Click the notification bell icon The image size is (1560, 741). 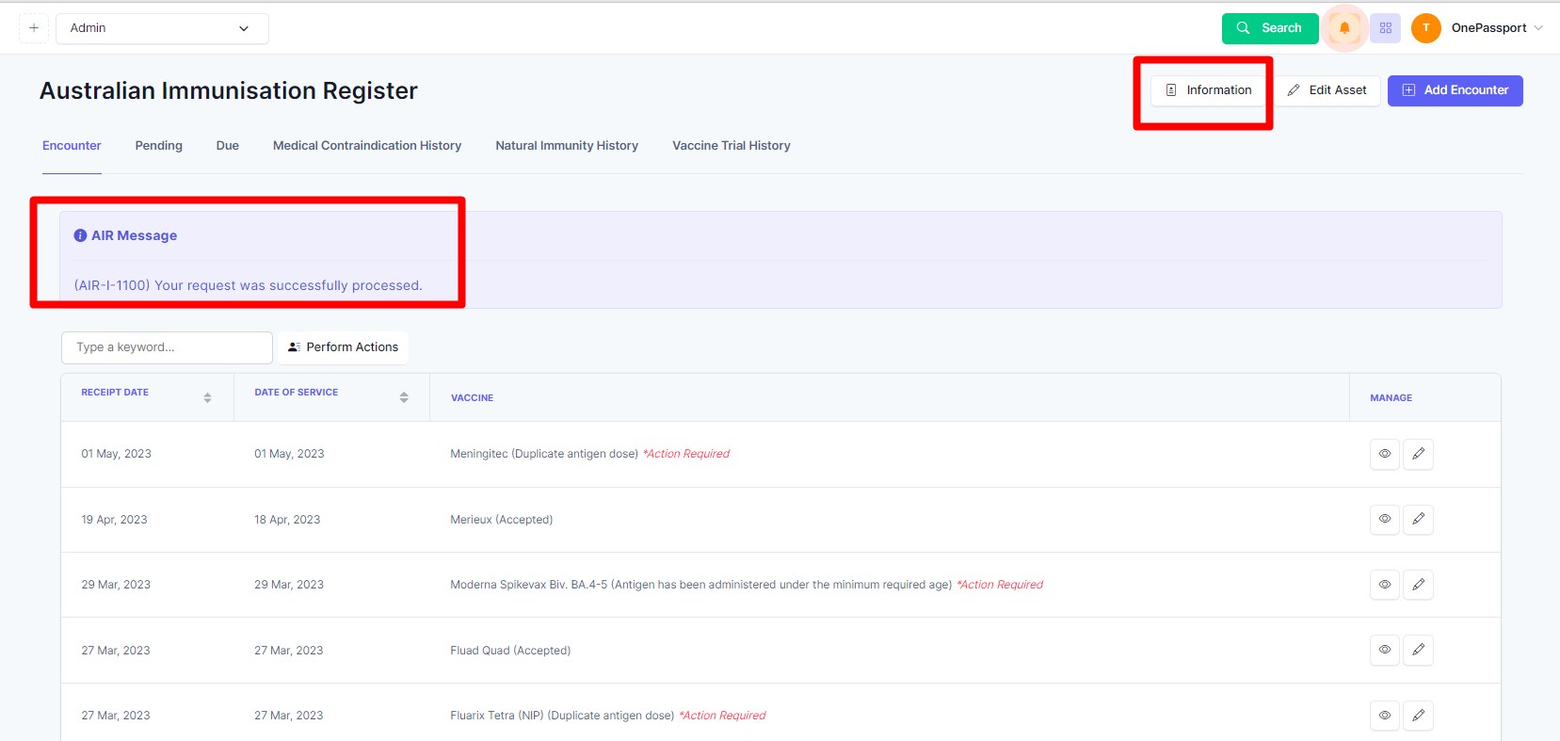pyautogui.click(x=1344, y=28)
